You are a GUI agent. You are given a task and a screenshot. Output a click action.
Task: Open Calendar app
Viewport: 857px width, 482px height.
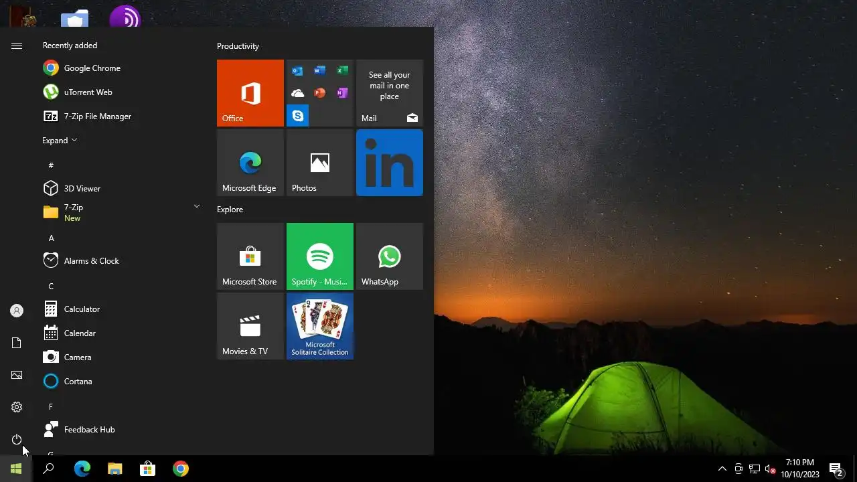(121, 333)
